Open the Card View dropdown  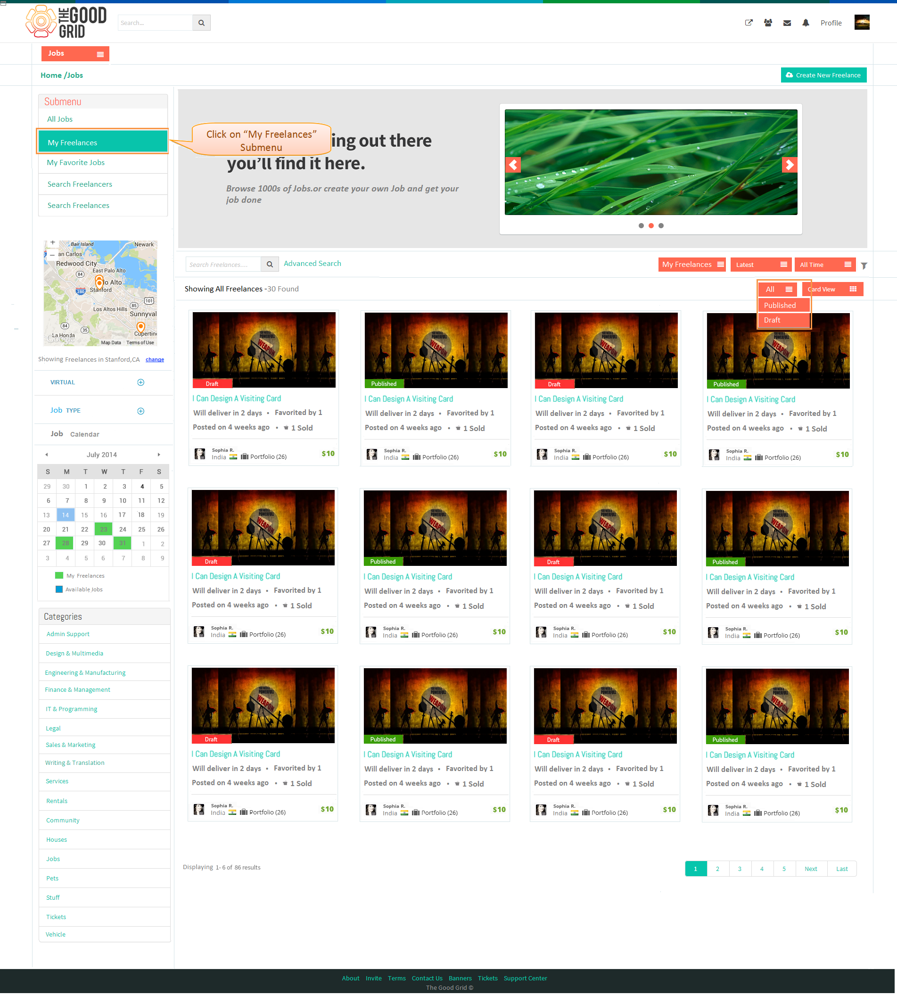tap(832, 290)
